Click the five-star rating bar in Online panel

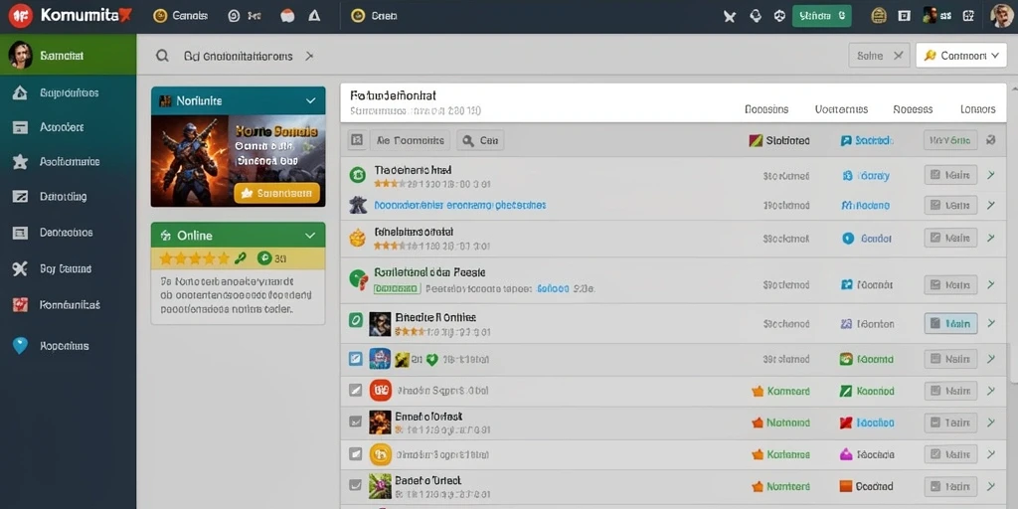click(194, 258)
